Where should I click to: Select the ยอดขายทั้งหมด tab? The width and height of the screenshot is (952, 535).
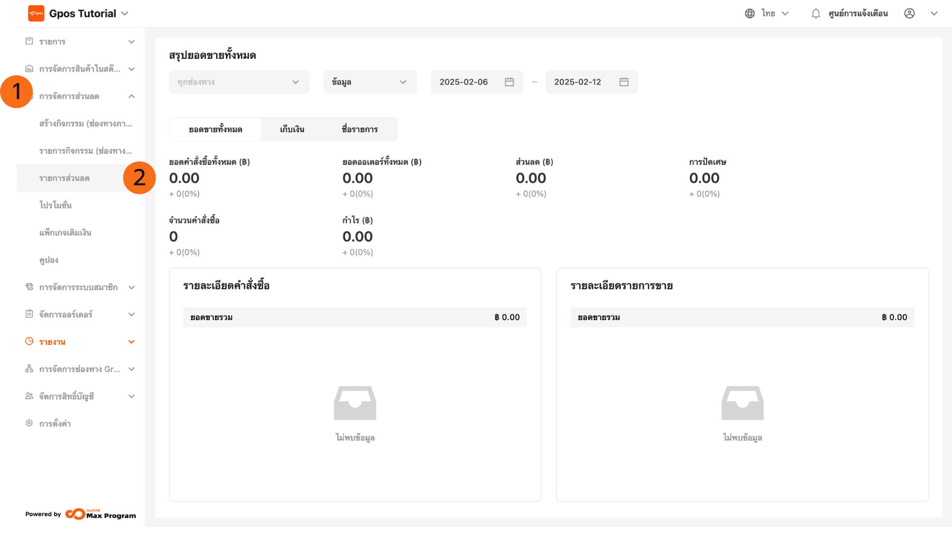215,129
